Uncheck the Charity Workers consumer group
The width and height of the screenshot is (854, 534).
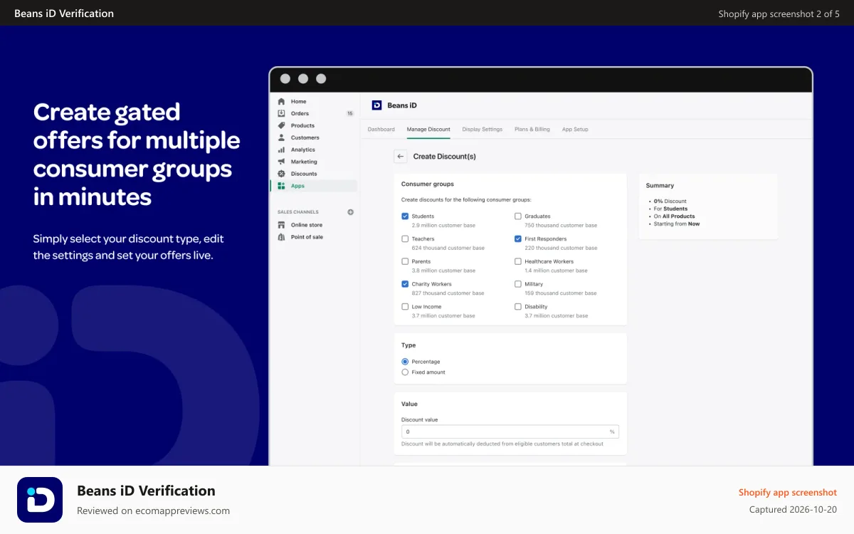coord(405,284)
